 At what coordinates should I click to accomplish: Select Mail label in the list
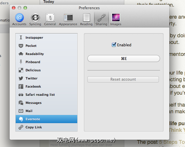pos(29,111)
